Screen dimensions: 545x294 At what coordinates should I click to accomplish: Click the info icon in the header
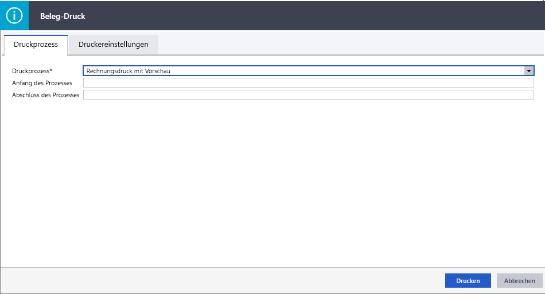click(14, 15)
